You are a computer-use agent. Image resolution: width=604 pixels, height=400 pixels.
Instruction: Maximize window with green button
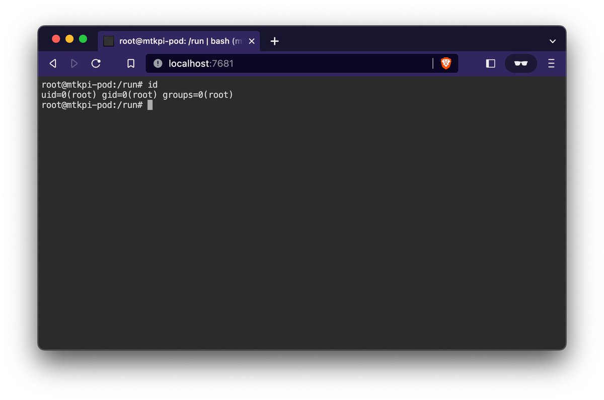[x=83, y=39]
